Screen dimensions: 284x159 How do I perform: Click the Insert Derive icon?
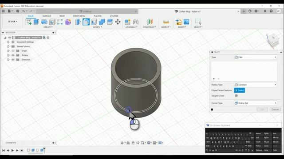(x=178, y=22)
